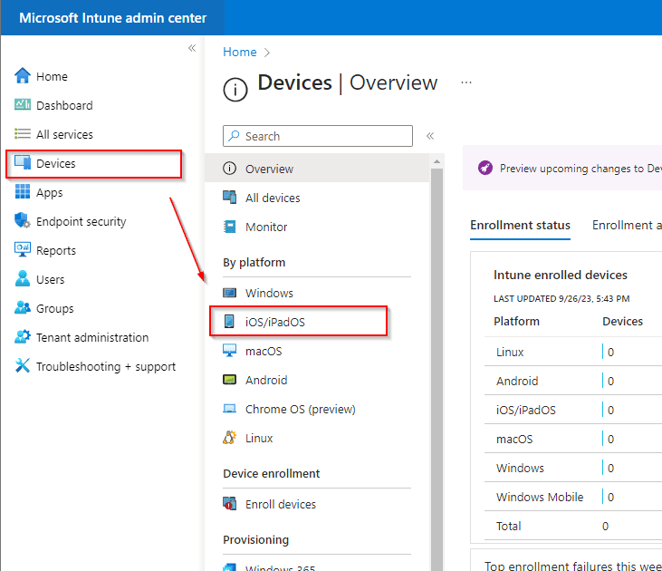The width and height of the screenshot is (662, 571).
Task: Switch to the Enrollment status tab
Action: (520, 225)
